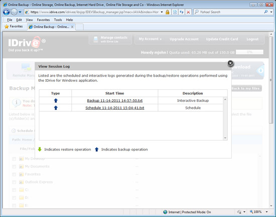
Task: Open Manage contacts with IDrive Lite
Action: [x=110, y=39]
